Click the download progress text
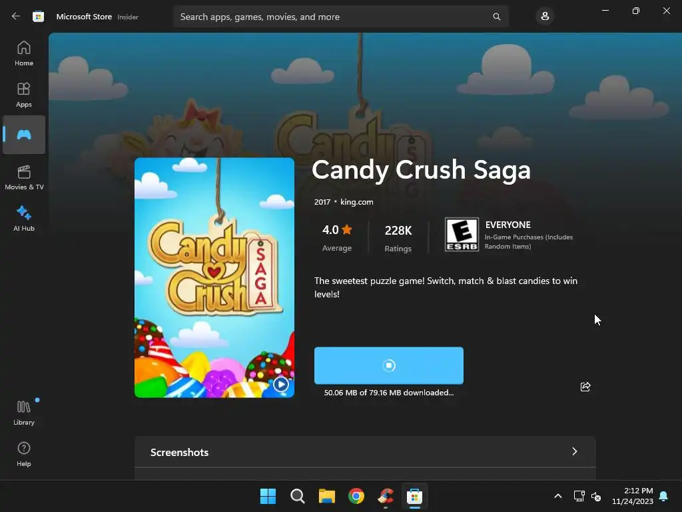 [x=389, y=393]
